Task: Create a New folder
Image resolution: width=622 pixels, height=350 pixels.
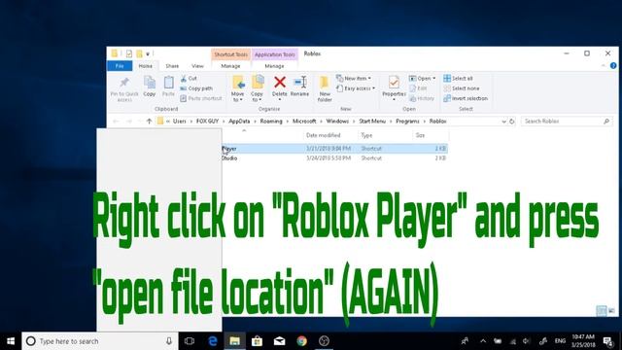Action: 325,88
